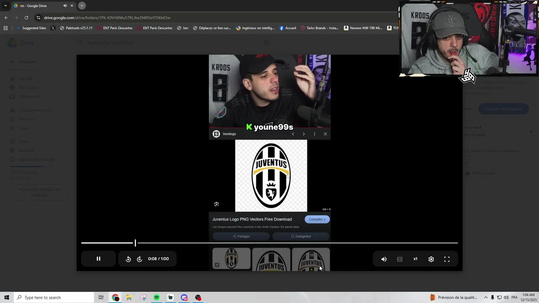Viewport: 539px width, 303px height.
Task: Open the video player settings gear
Action: point(431,259)
